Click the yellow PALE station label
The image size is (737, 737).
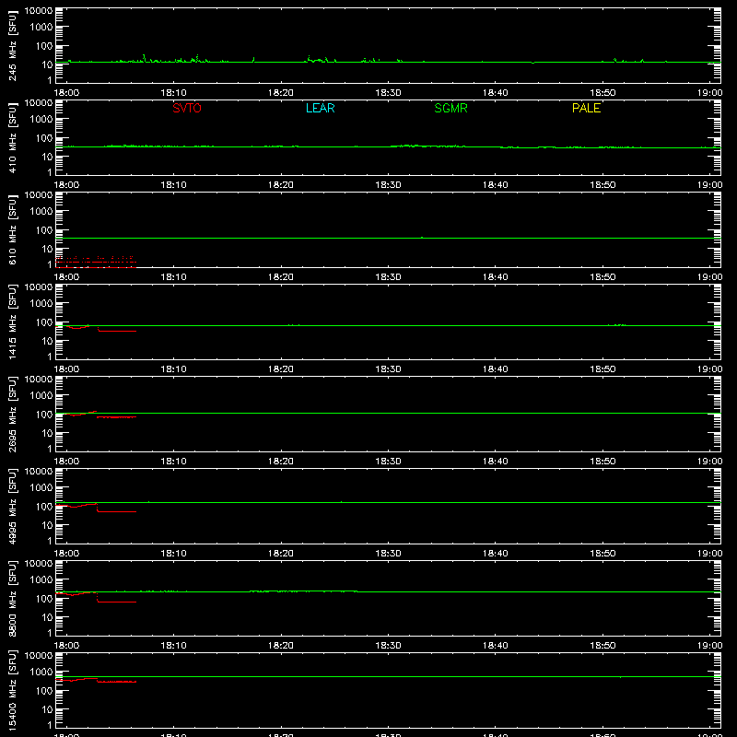tap(586, 108)
